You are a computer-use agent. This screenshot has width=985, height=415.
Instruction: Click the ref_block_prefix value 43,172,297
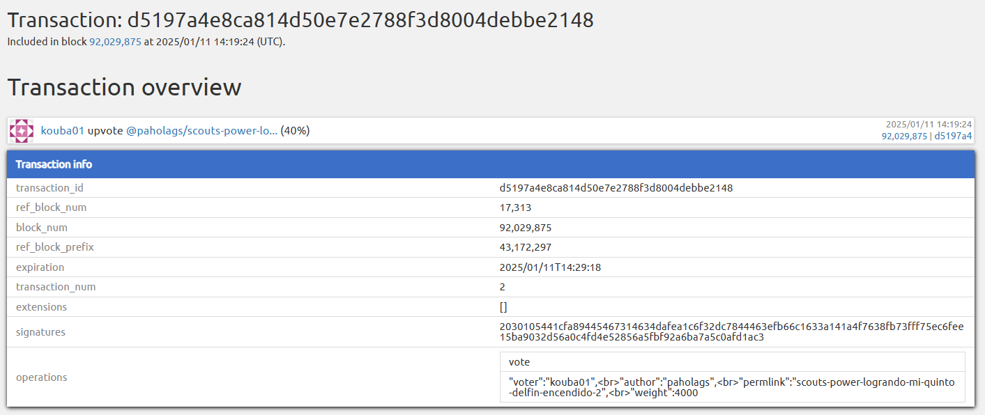click(526, 247)
